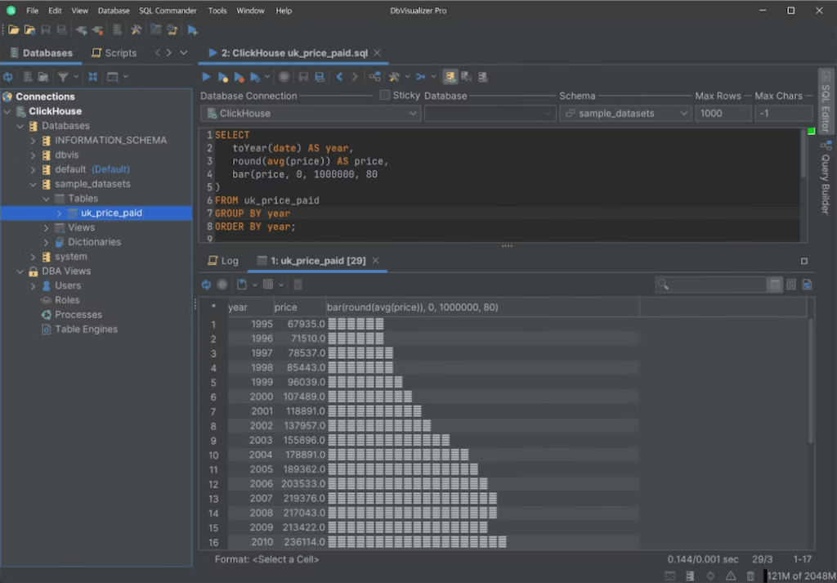Expand the INFORMATION_SCHEMA tree node
The image size is (837, 583).
click(x=34, y=141)
